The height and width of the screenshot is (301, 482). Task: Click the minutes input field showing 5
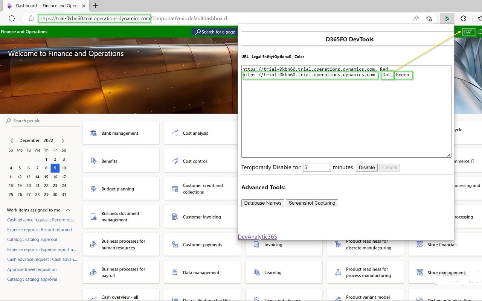tap(317, 167)
